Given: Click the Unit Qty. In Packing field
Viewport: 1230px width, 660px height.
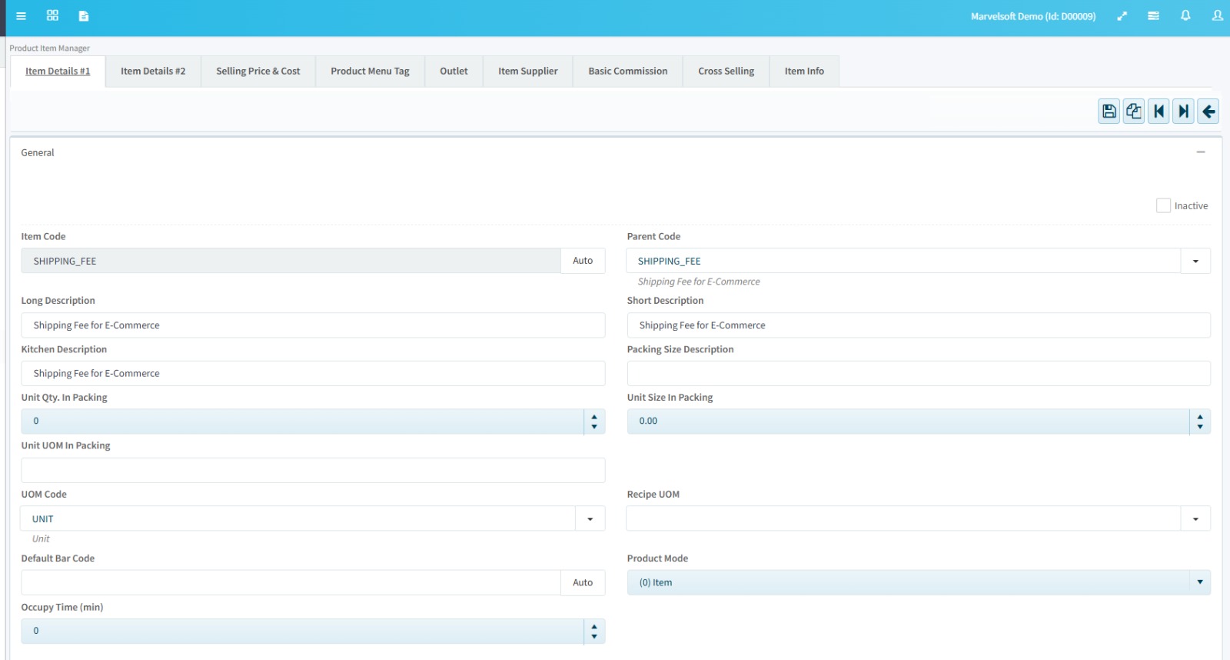Looking at the screenshot, I should pyautogui.click(x=302, y=422).
